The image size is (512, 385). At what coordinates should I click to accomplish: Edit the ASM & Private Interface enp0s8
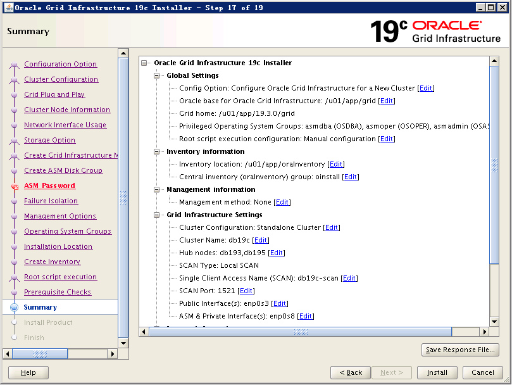(305, 317)
